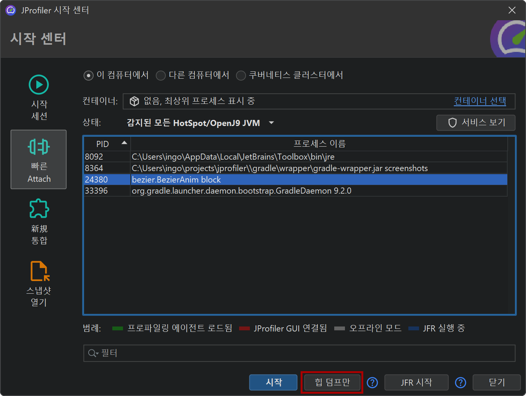The image size is (526, 396).
Task: Click help icon next to JFR 시작
Action: pyautogui.click(x=460, y=383)
